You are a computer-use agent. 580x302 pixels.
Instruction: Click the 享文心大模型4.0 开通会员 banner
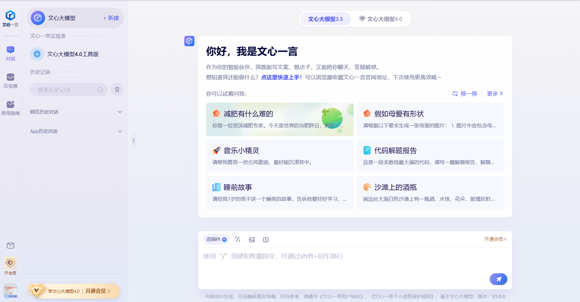coord(74,291)
